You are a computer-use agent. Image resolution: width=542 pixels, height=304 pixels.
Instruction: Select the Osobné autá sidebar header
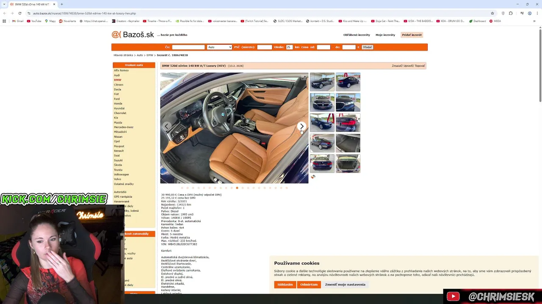pos(134,65)
